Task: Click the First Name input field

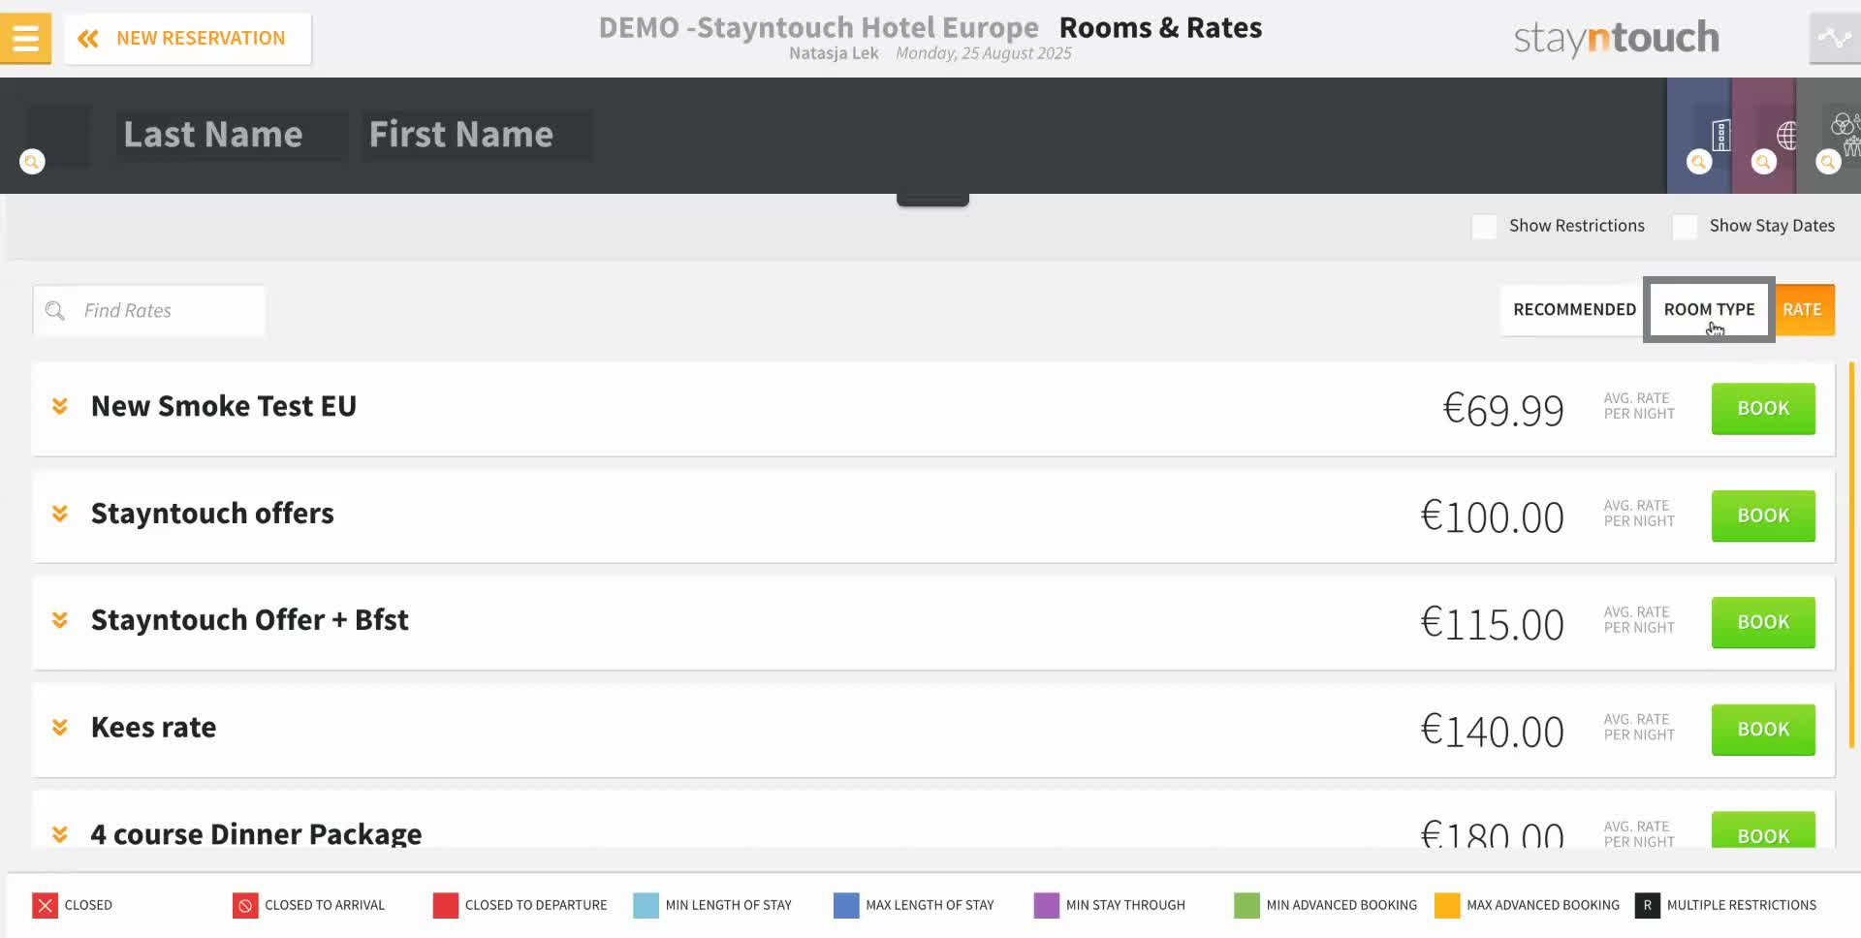Action: (x=476, y=135)
